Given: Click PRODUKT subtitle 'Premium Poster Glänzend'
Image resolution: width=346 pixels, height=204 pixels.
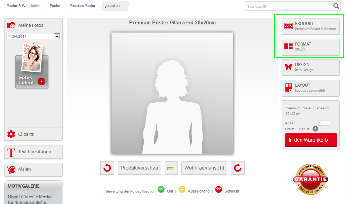Looking at the screenshot, I should pos(316,29).
